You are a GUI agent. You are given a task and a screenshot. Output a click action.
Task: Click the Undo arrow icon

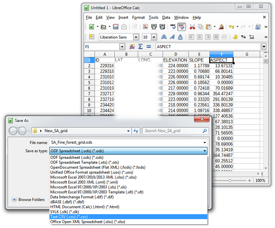point(231,27)
